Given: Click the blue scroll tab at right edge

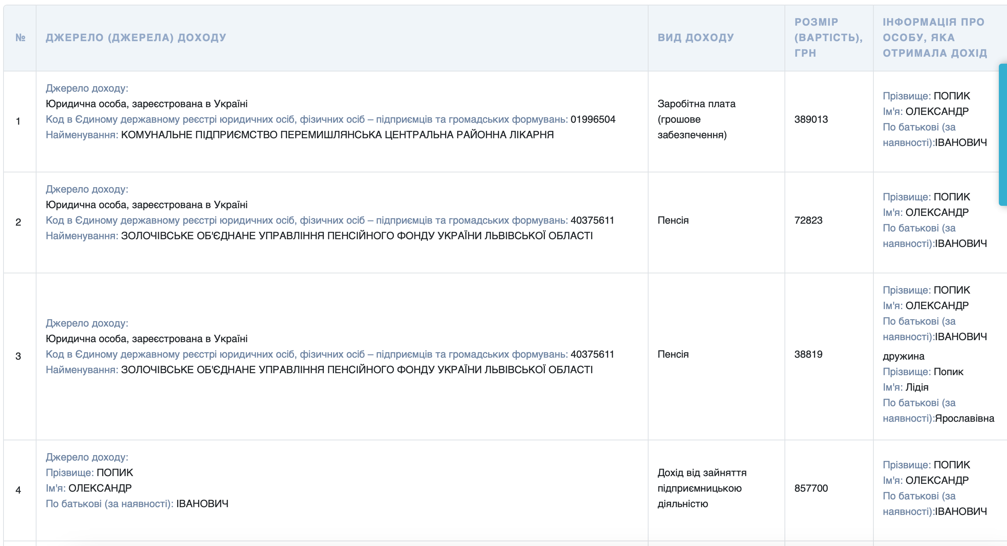Looking at the screenshot, I should coord(1003,134).
